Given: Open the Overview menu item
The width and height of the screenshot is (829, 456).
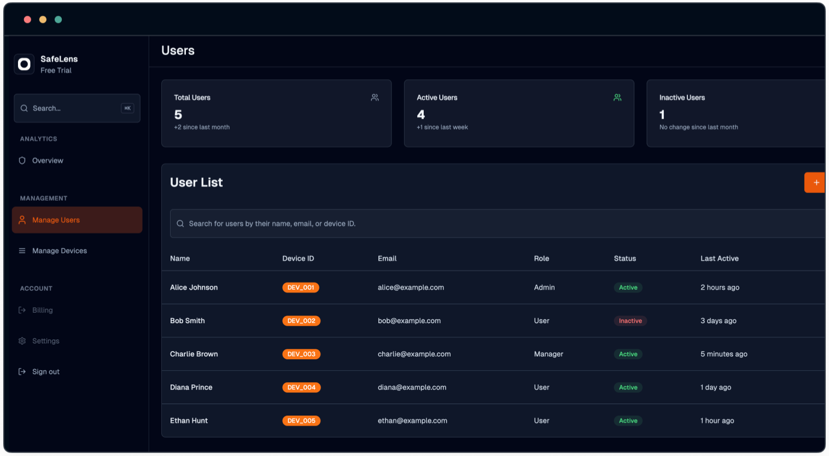Looking at the screenshot, I should click(77, 161).
